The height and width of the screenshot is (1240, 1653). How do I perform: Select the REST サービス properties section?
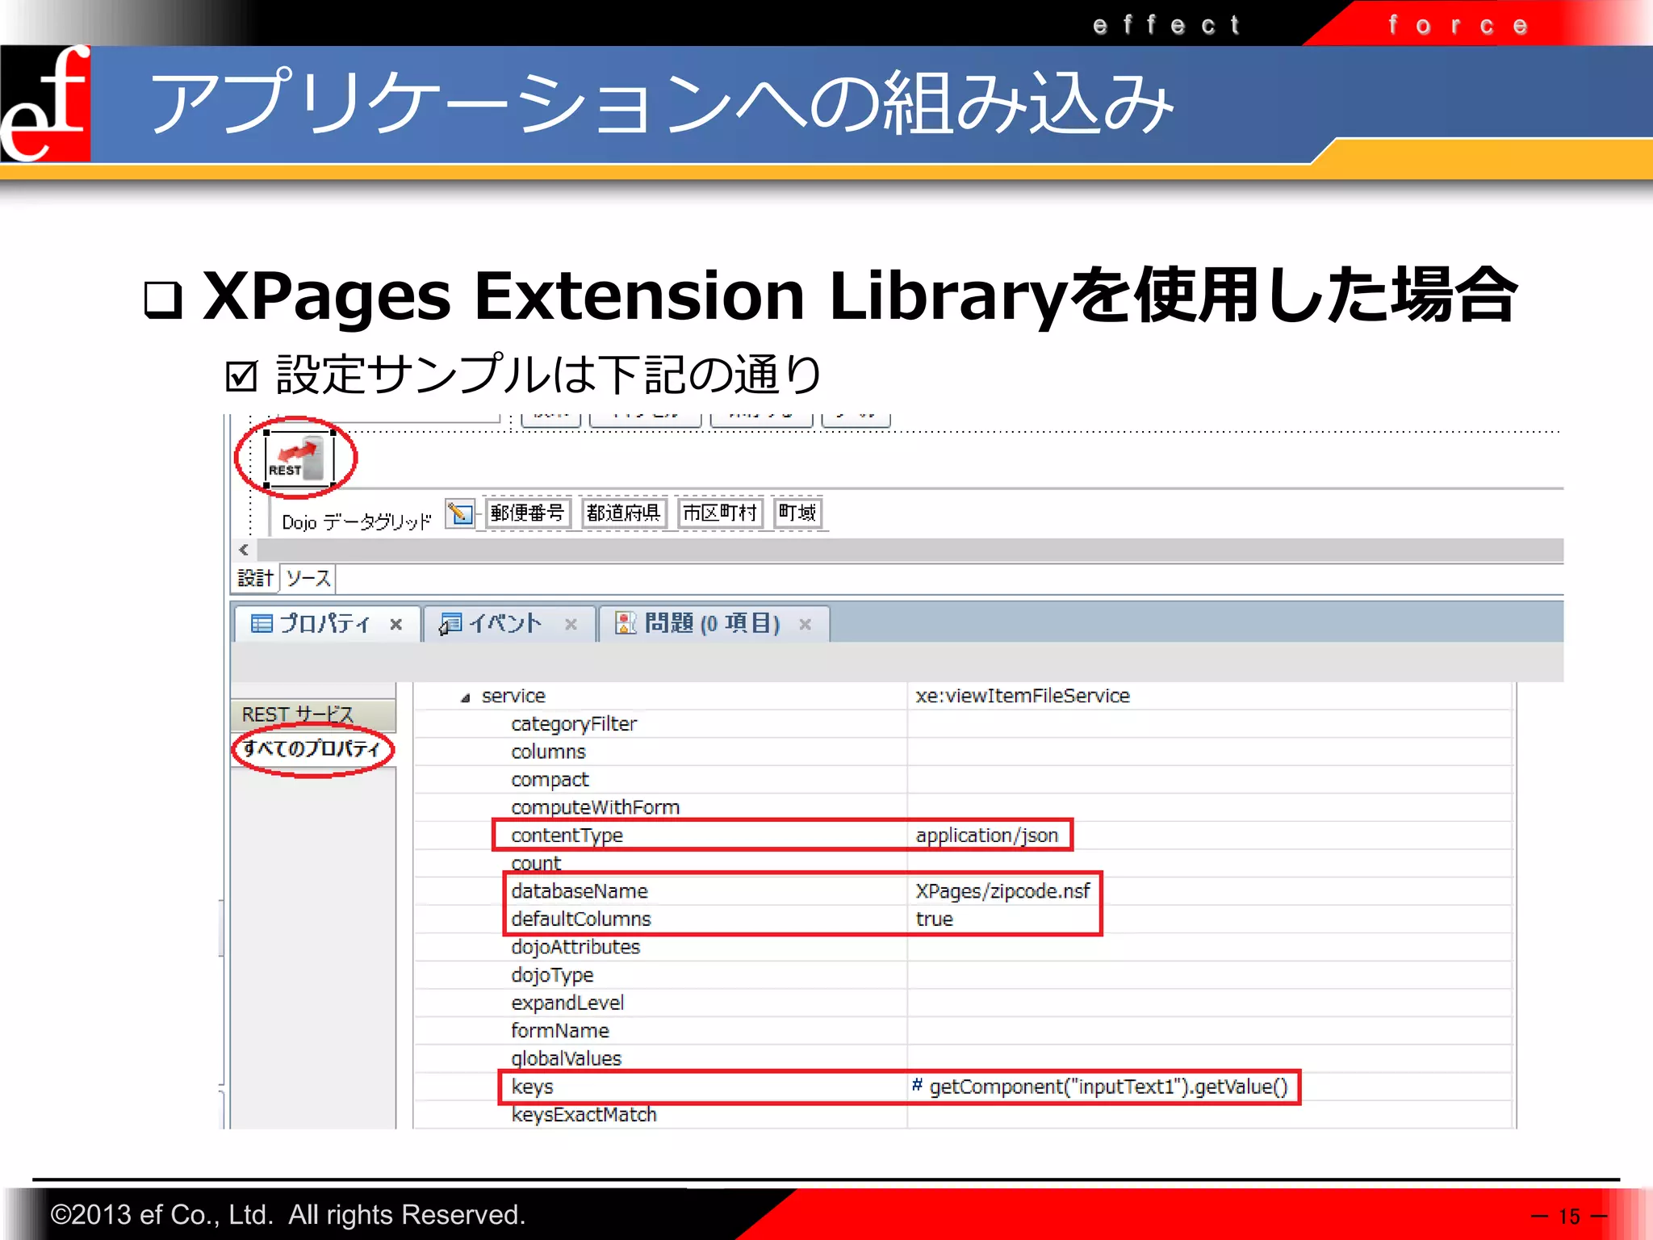[313, 714]
